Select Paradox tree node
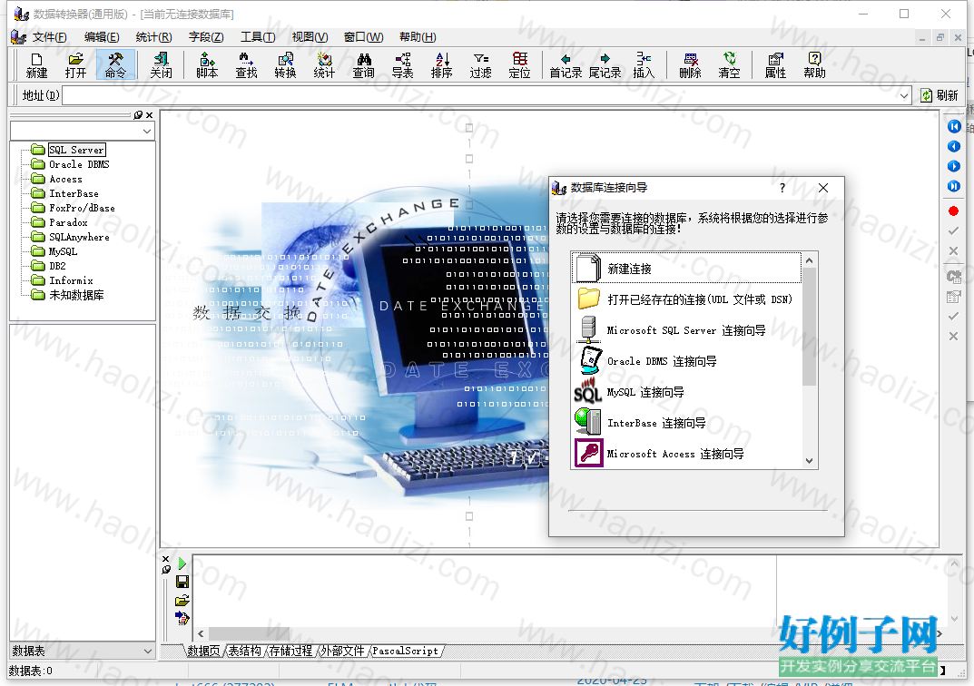 [x=68, y=222]
